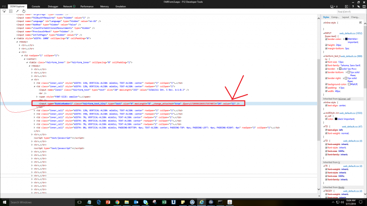Screen dimensions: 367x206
Task: Open web_default.css (2503) source link
Action: coord(351,113)
